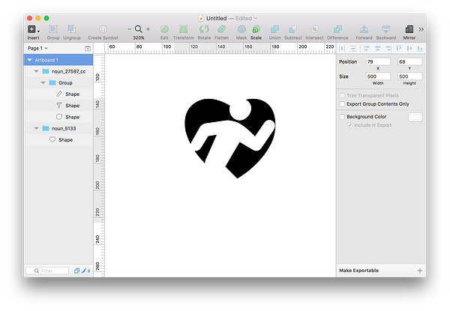Viewport: 450px width, 311px height.
Task: Collapse the noun_5133 folder
Action: [36, 128]
